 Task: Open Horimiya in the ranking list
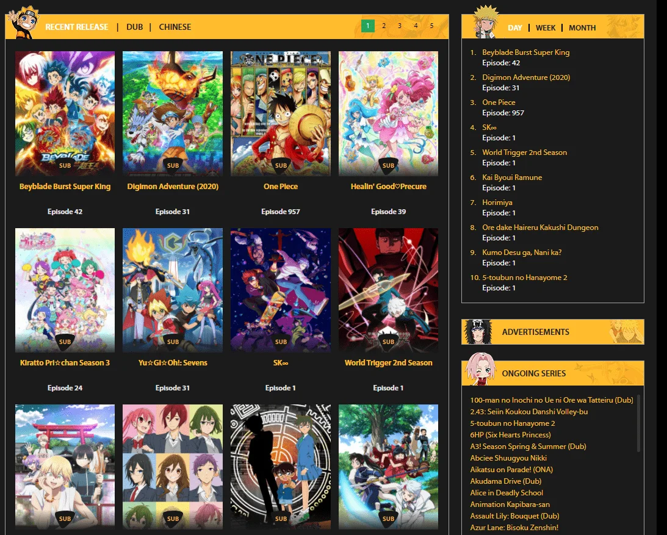[x=497, y=203]
